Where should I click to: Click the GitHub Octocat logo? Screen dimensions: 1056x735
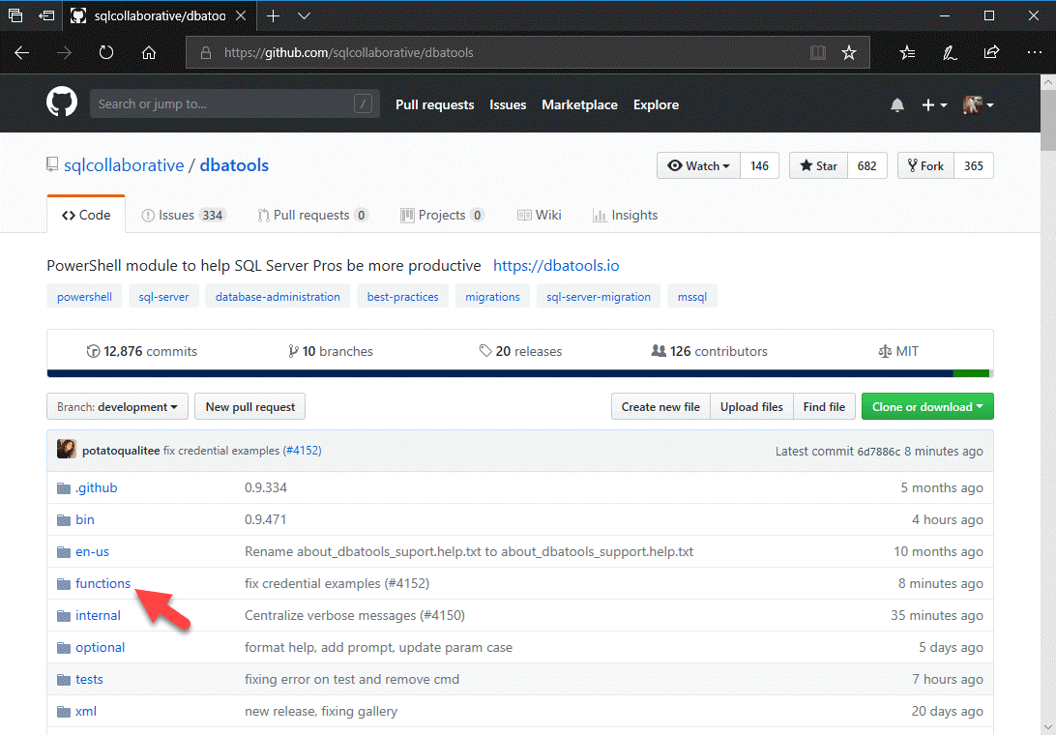click(62, 103)
